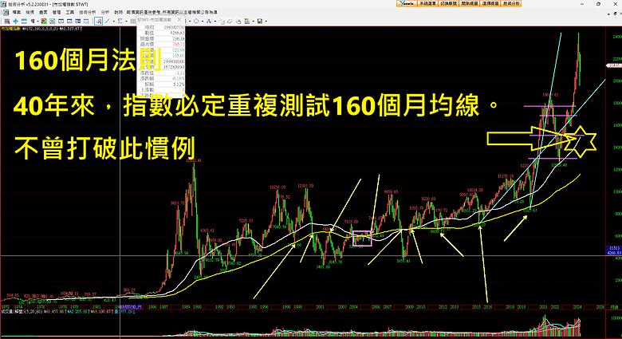Click the highlighted date on time axis

click(x=131, y=307)
